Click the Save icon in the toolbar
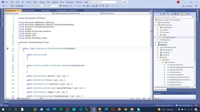 point(19,6)
